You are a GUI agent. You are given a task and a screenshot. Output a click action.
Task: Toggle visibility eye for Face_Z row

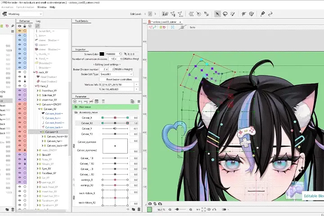click(20, 86)
